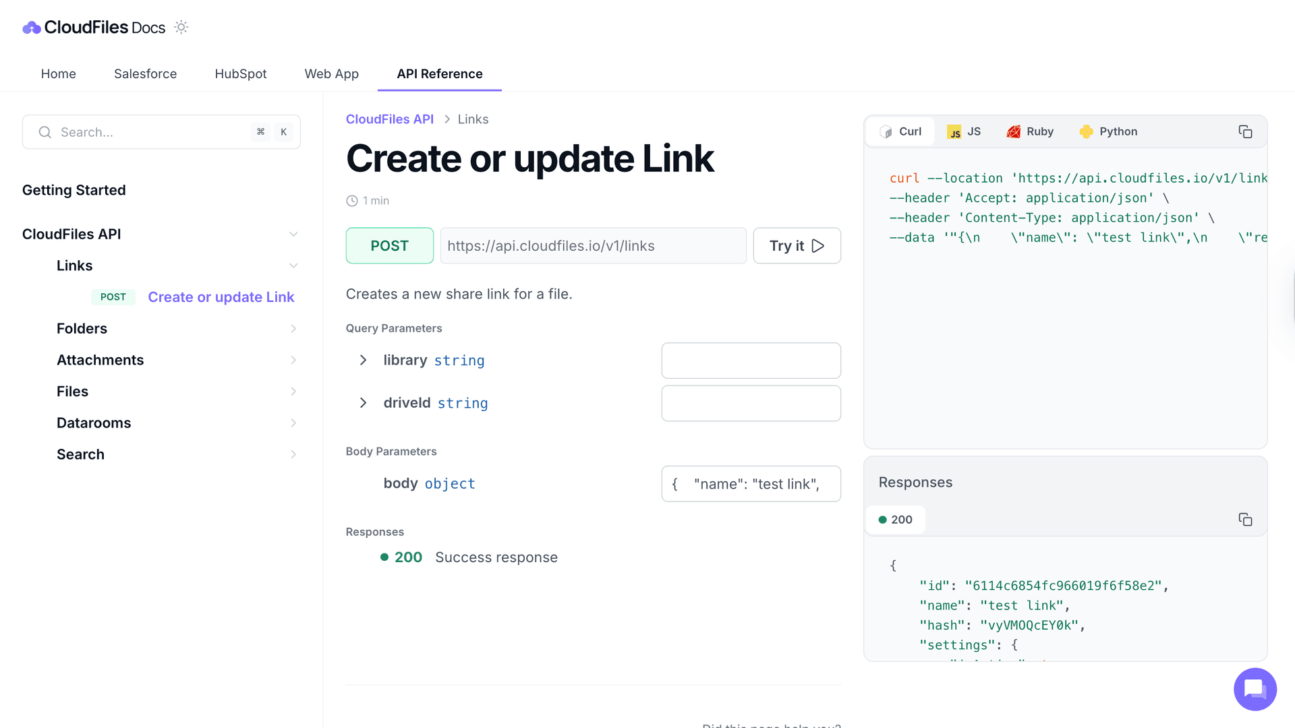Image resolution: width=1295 pixels, height=728 pixels.
Task: Click the Responses heading in main content
Action: coord(375,532)
